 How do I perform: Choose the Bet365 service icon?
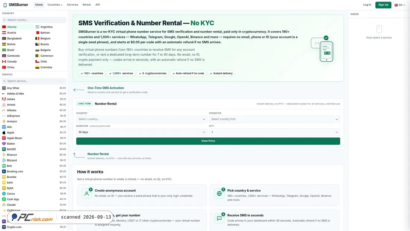point(4,149)
